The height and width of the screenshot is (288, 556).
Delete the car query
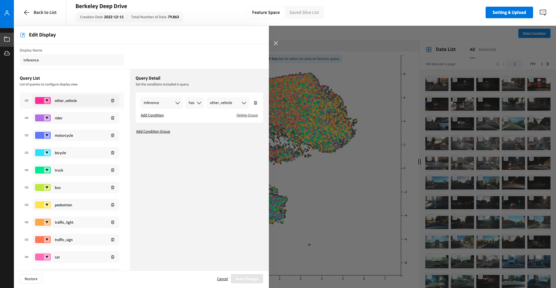pyautogui.click(x=113, y=257)
